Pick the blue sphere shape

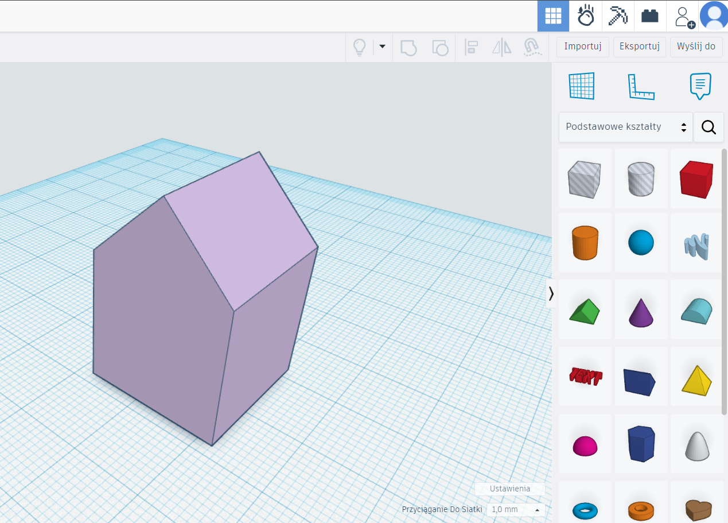coord(641,243)
